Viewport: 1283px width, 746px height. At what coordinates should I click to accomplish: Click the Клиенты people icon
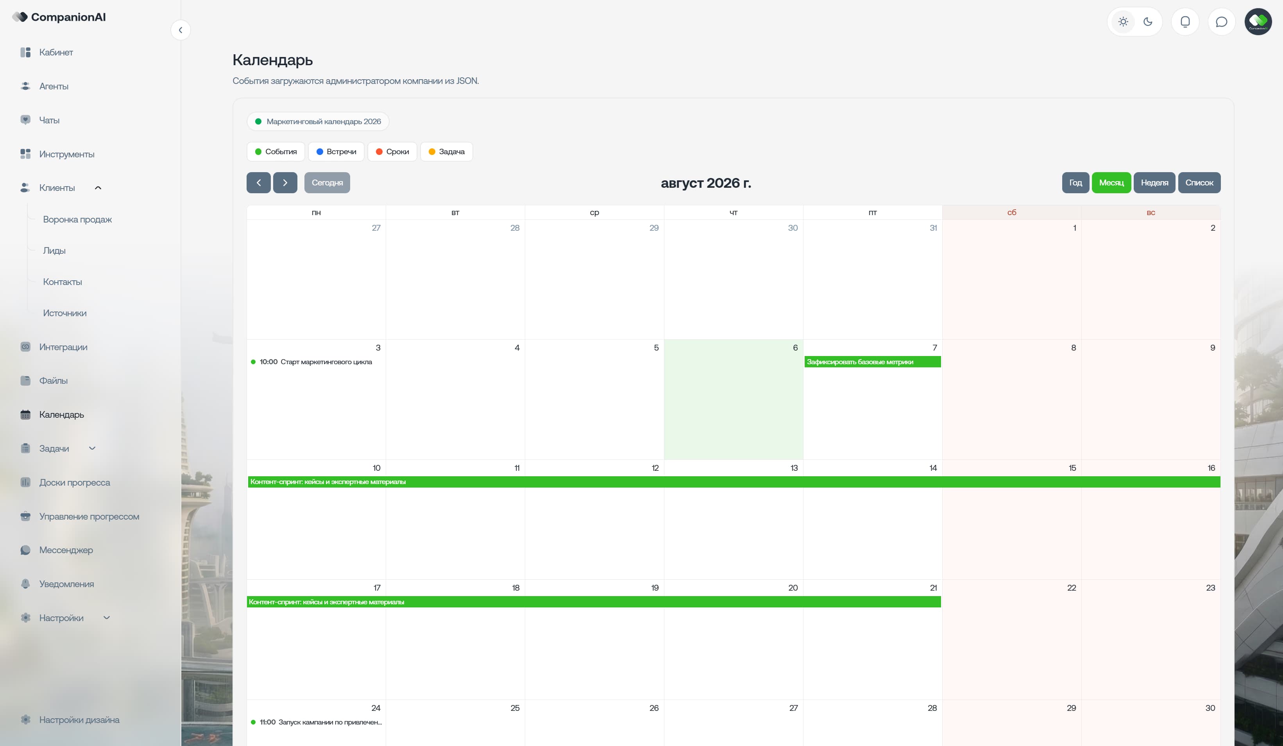[25, 188]
